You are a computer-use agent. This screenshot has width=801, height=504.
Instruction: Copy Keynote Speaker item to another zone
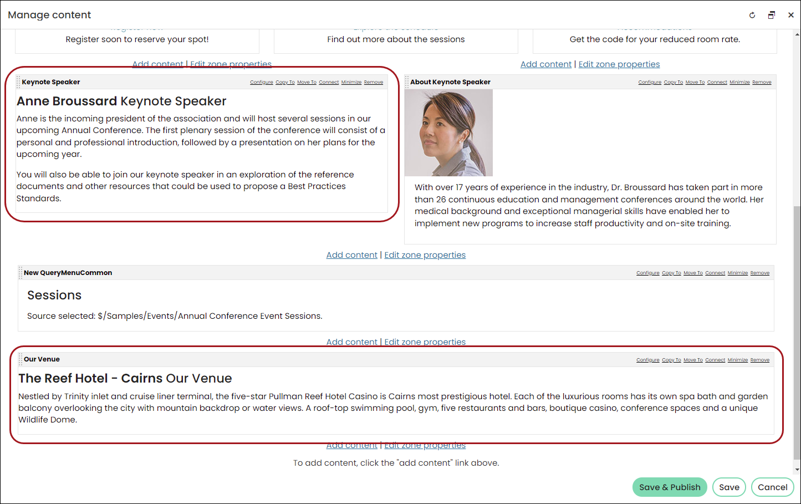pos(285,82)
